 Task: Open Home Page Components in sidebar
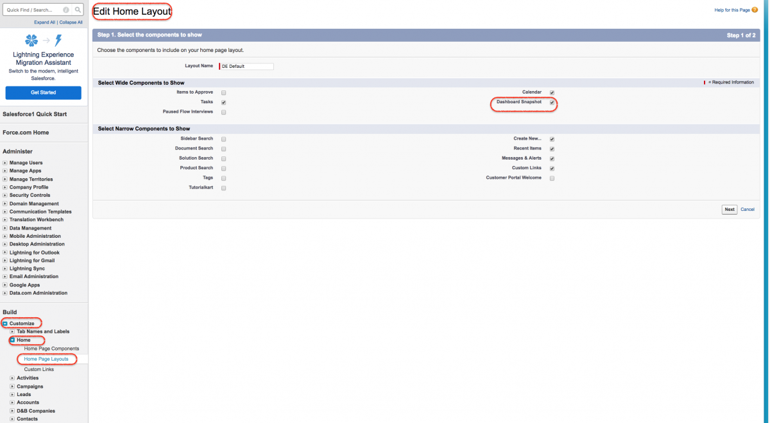pyautogui.click(x=51, y=349)
